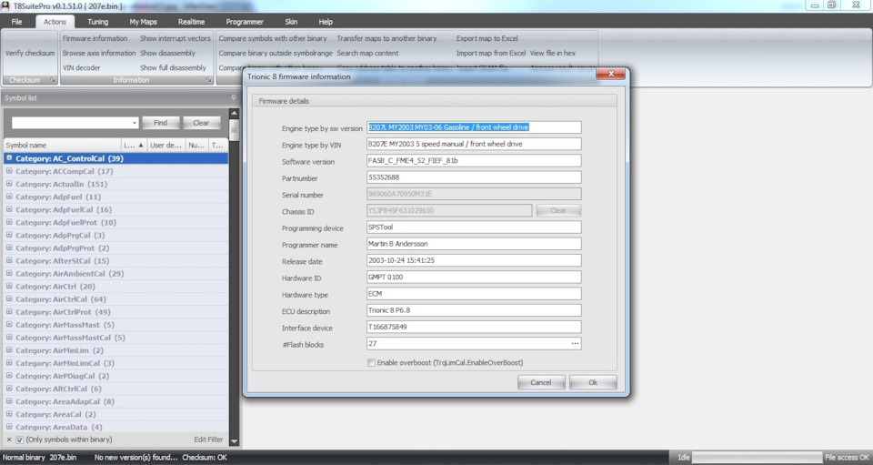
Task: Click Compare binary outside symbolrange
Action: point(276,53)
